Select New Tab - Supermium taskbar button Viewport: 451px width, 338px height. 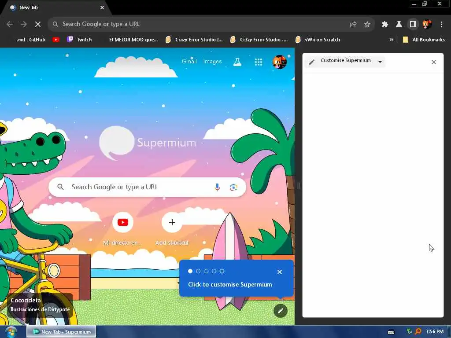pos(61,332)
